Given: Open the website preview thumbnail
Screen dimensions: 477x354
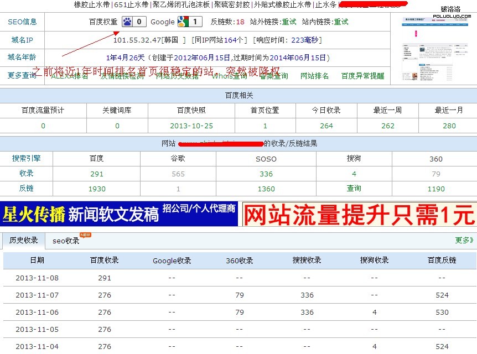Looking at the screenshot, I should [x=434, y=49].
